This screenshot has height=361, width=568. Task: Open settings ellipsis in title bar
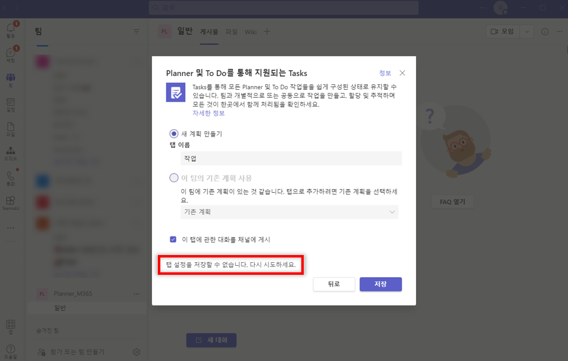pos(483,8)
